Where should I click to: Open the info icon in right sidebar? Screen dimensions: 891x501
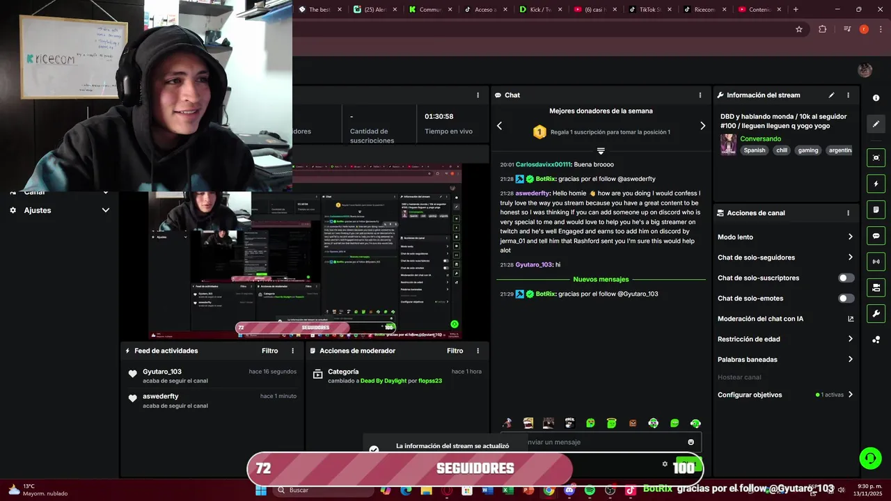pos(876,98)
